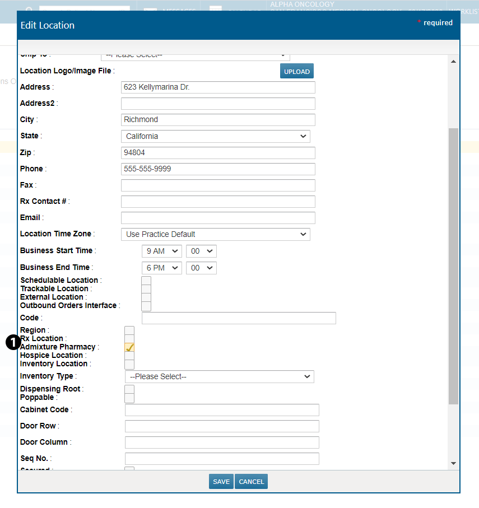Focus the Email input field
This screenshot has height=508, width=479.
[x=218, y=218]
